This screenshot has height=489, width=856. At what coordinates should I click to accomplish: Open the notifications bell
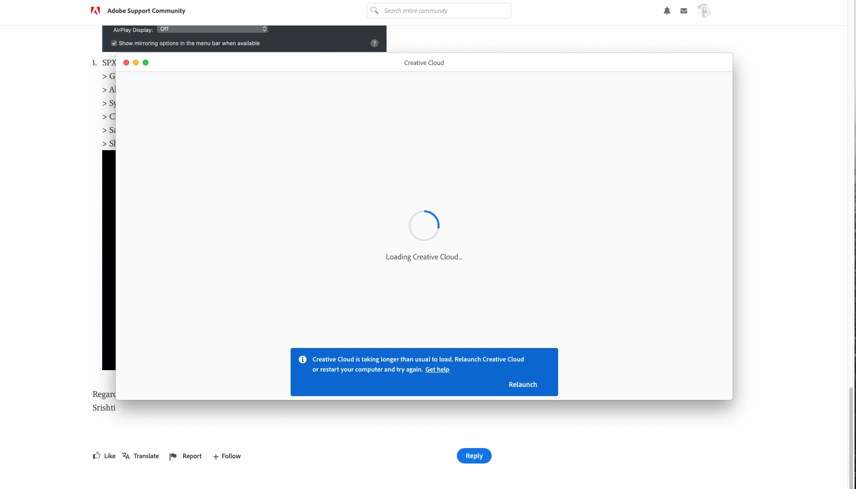point(667,11)
